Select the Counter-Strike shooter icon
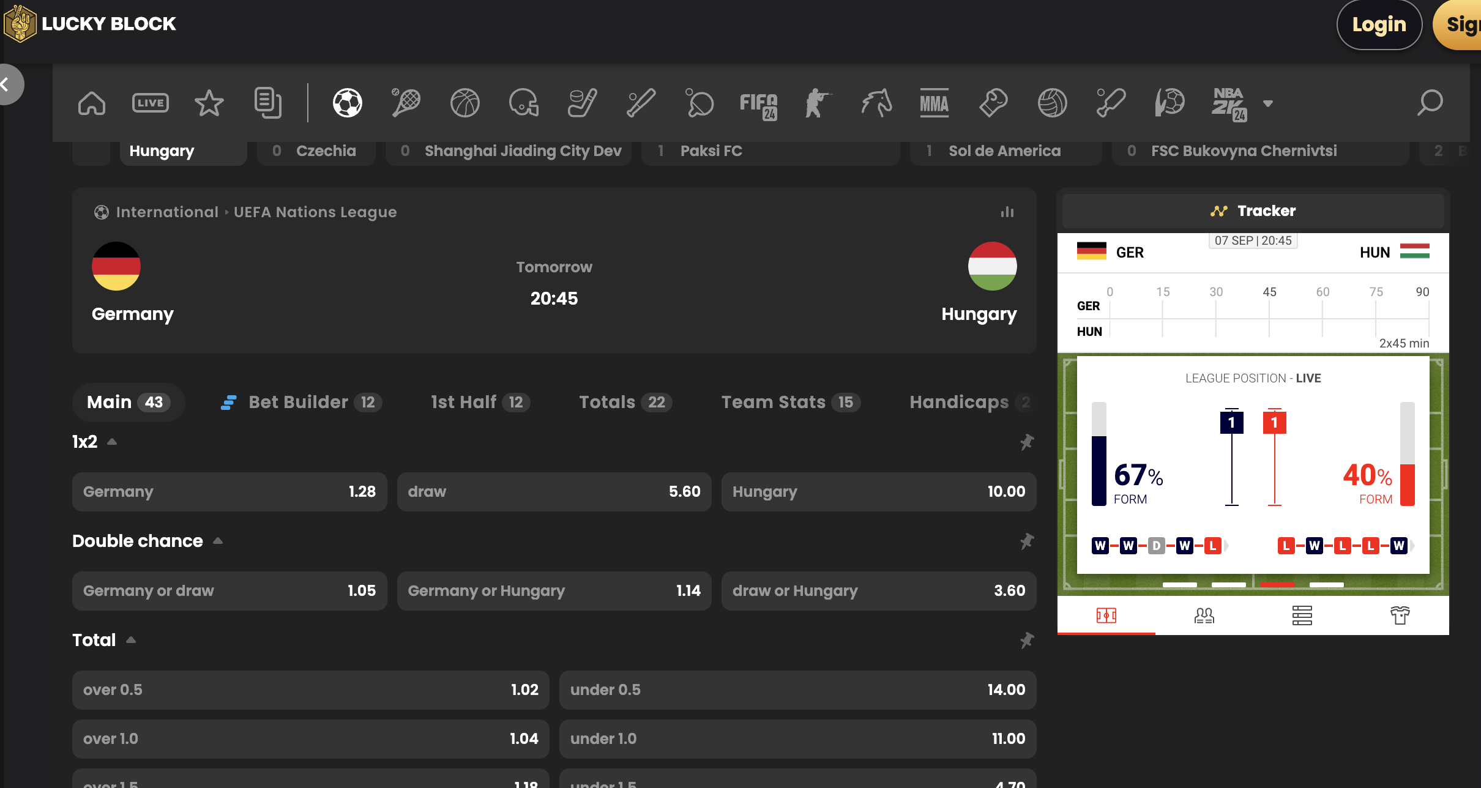This screenshot has width=1481, height=788. [x=817, y=103]
